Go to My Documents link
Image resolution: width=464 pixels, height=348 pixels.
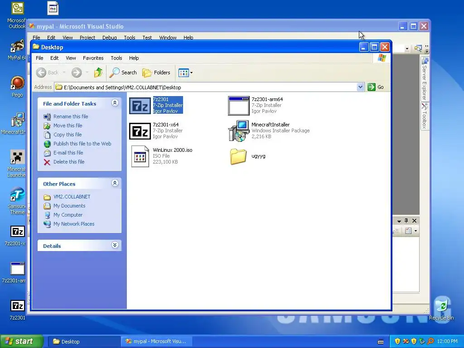[69, 206]
